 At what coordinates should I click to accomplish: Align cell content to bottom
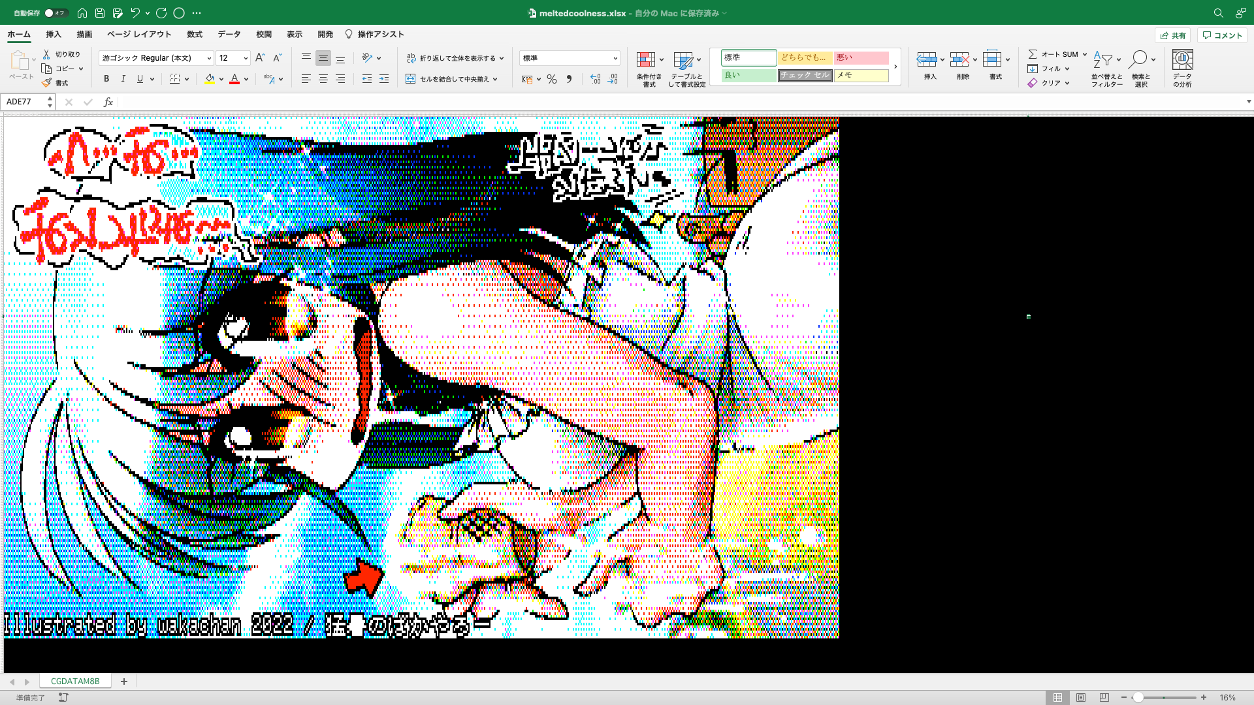(x=340, y=58)
